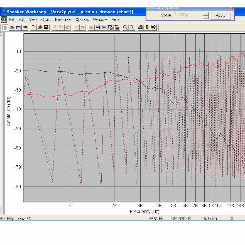Viewport: 245px width, 245px height.
Task: Click the -10 amplitude axis label
Action: tap(18, 52)
